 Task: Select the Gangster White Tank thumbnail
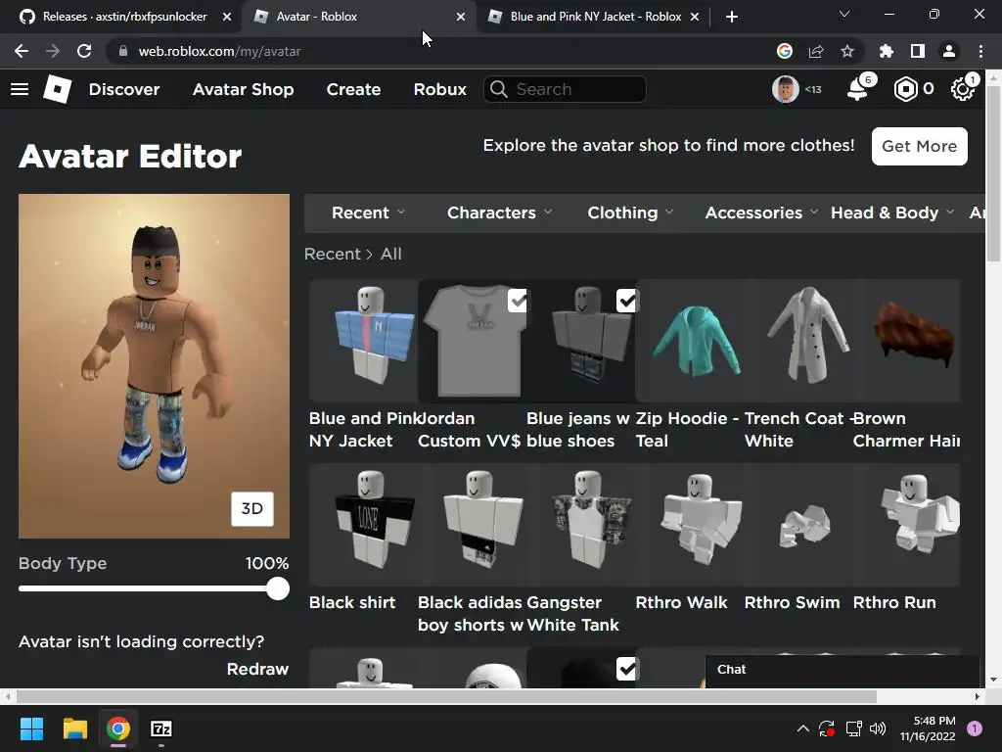(581, 525)
